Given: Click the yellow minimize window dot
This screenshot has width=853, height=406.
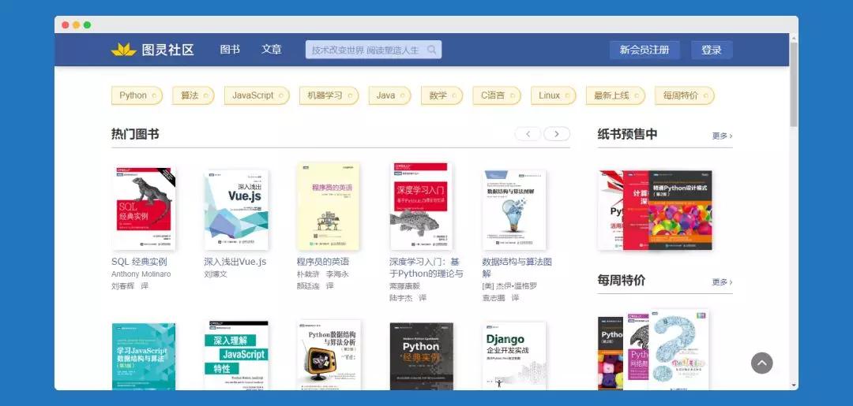Looking at the screenshot, I should (x=76, y=25).
